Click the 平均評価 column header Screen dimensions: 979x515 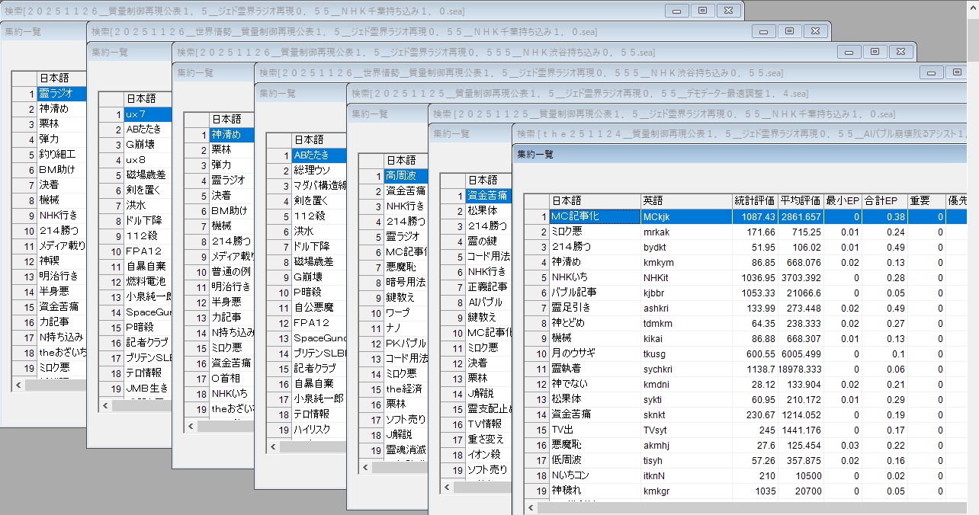[800, 201]
